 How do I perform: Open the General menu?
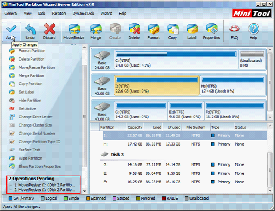[11, 14]
